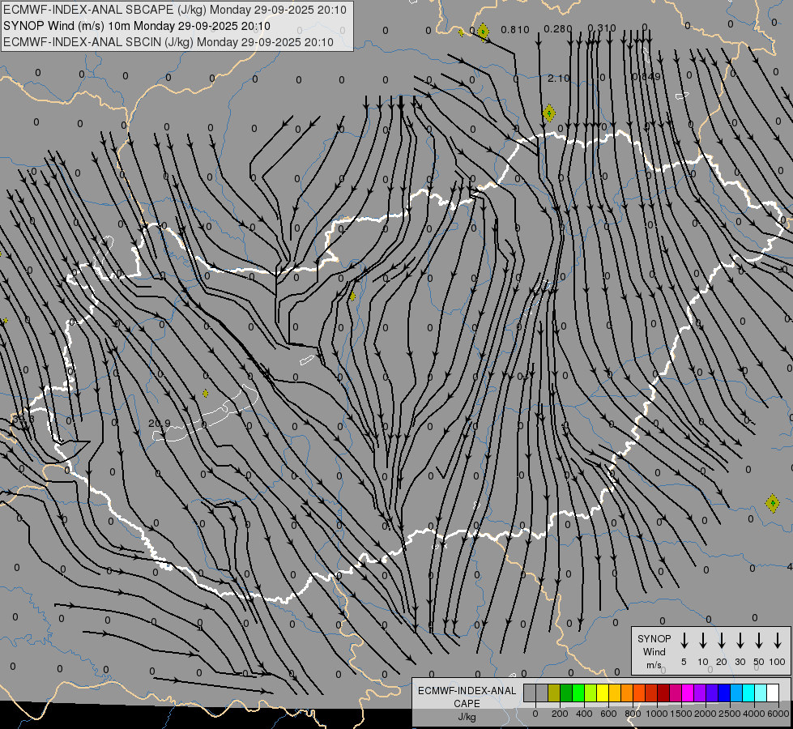Image resolution: width=793 pixels, height=729 pixels.
Task: Click the 0.810 value label on the map
Action: (515, 30)
